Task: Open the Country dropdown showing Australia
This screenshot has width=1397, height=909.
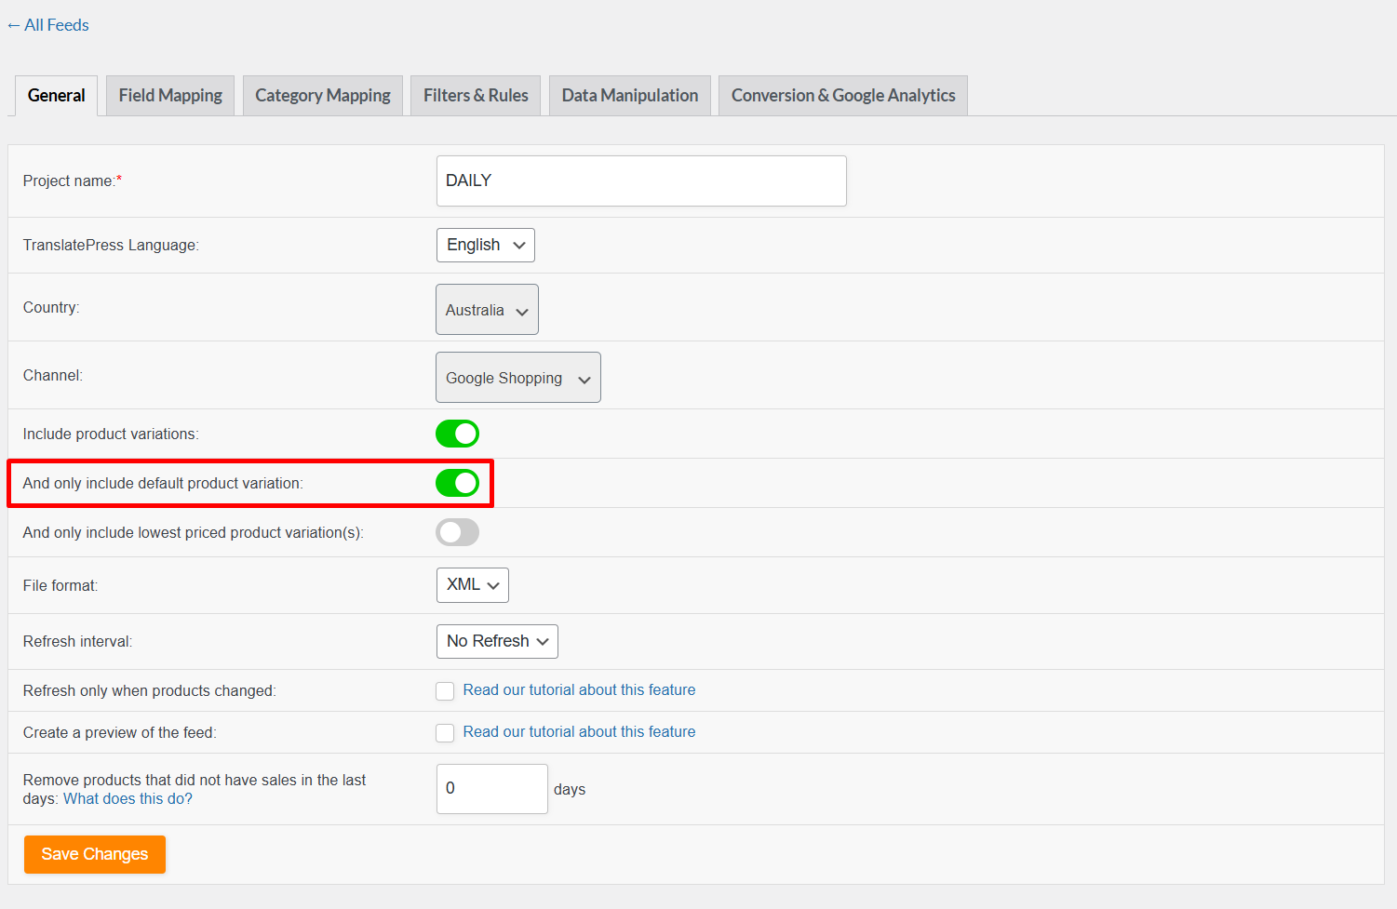Action: [487, 310]
